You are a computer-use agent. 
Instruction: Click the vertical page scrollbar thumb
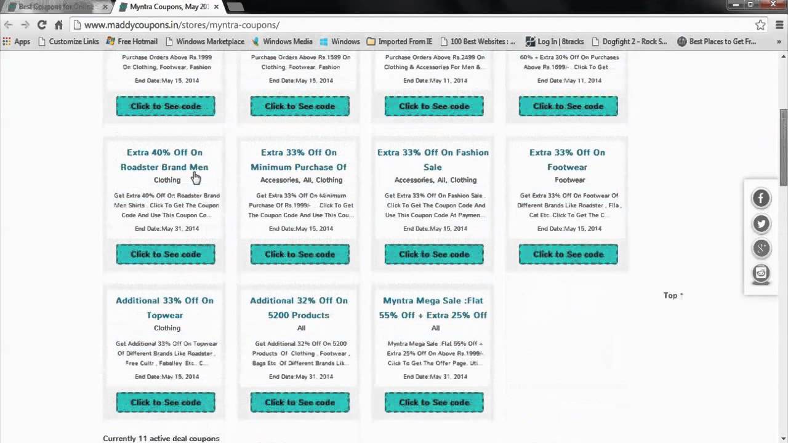point(783,148)
